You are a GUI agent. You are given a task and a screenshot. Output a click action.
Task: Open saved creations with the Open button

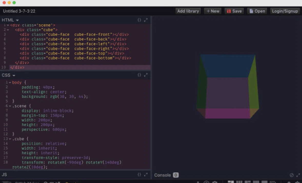[257, 11]
